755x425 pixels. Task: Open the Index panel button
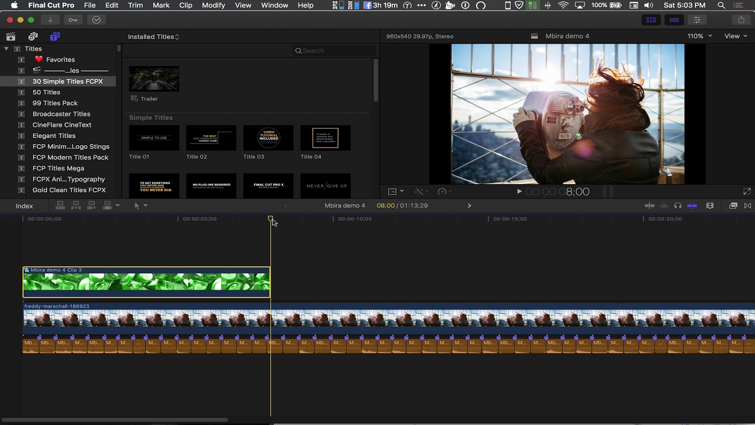click(24, 206)
